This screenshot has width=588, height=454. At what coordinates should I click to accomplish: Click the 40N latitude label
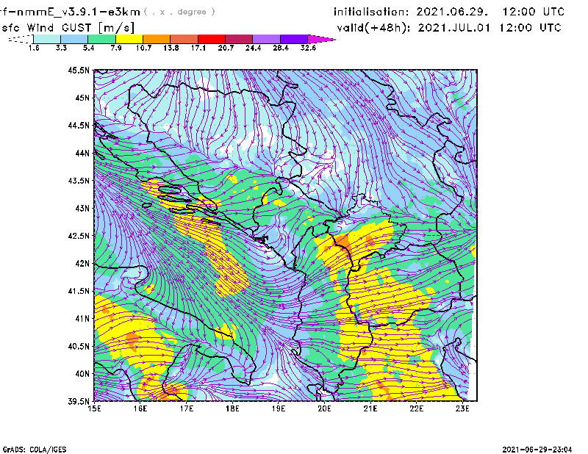(x=82, y=374)
